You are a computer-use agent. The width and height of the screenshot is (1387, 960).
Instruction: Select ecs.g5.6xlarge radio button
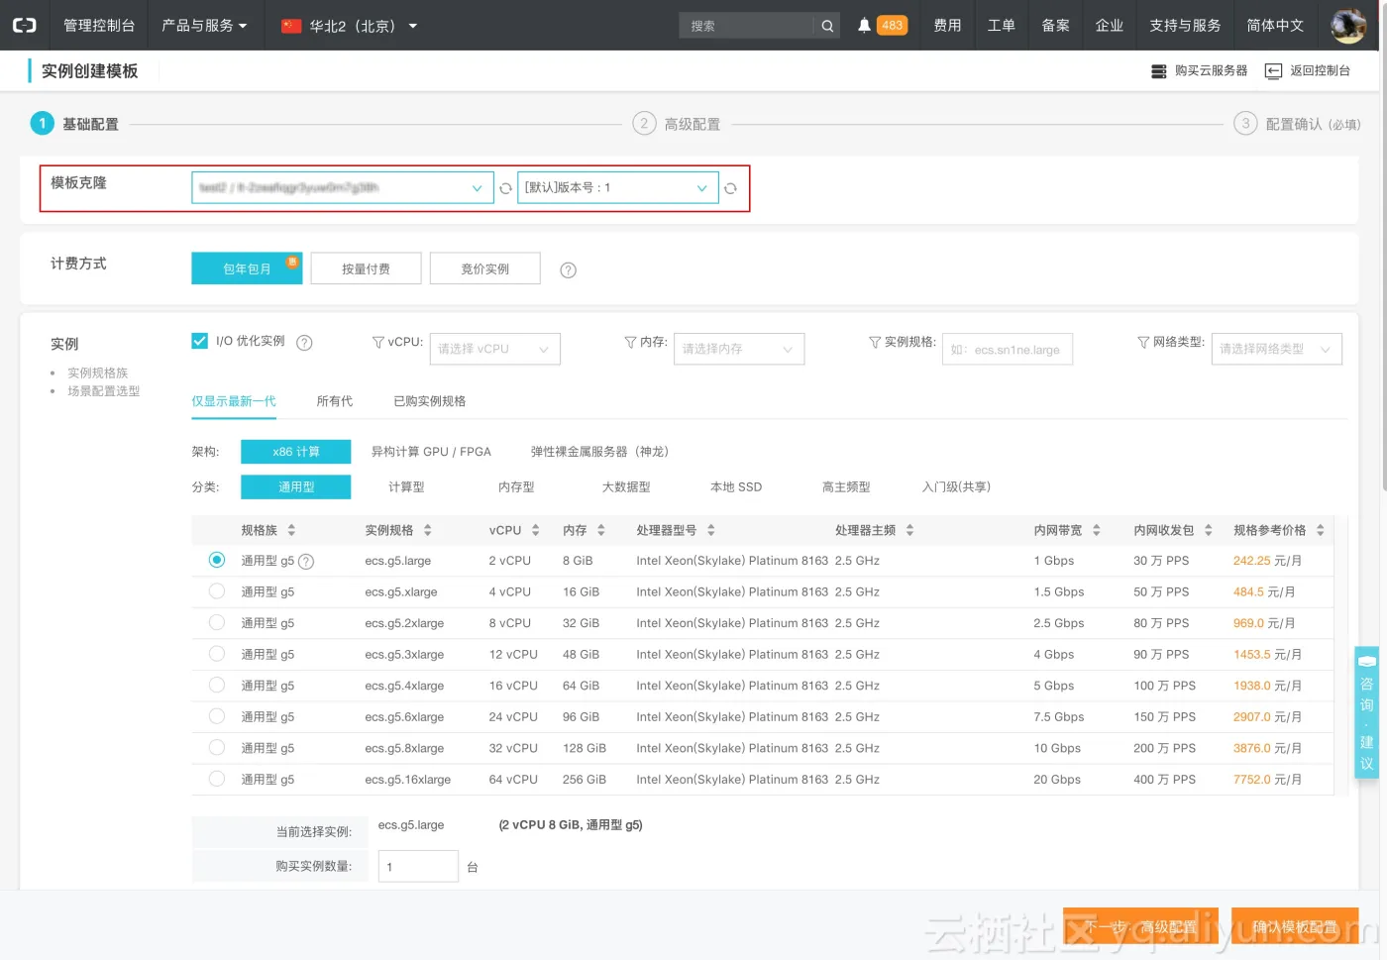coord(217,716)
